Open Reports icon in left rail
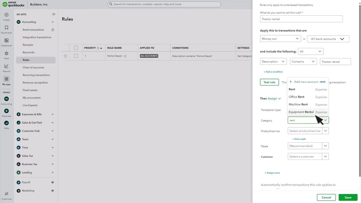361x203 pixels. pyautogui.click(x=6, y=66)
